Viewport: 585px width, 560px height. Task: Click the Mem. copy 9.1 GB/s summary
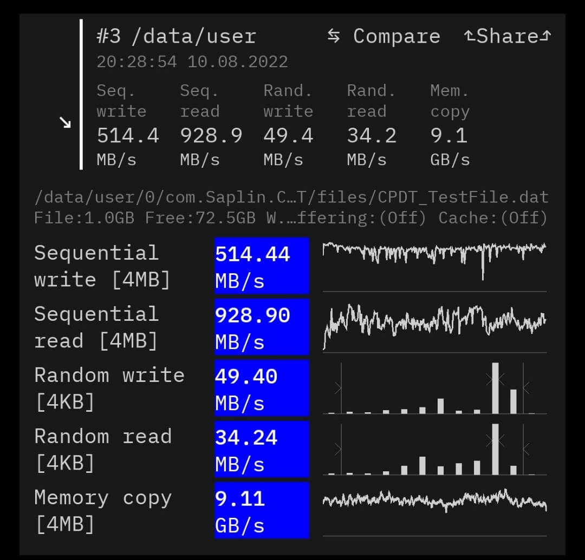(450, 124)
